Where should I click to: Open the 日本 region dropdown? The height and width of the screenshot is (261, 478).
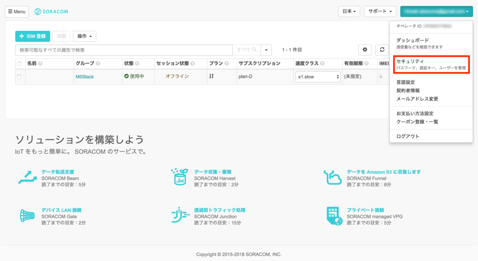(349, 11)
